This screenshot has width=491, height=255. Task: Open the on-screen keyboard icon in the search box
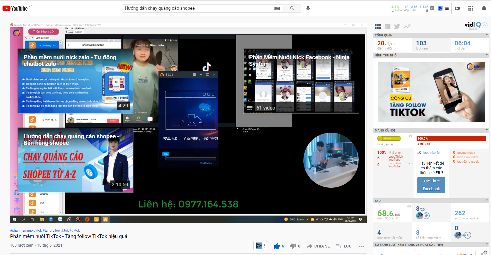[x=277, y=8]
